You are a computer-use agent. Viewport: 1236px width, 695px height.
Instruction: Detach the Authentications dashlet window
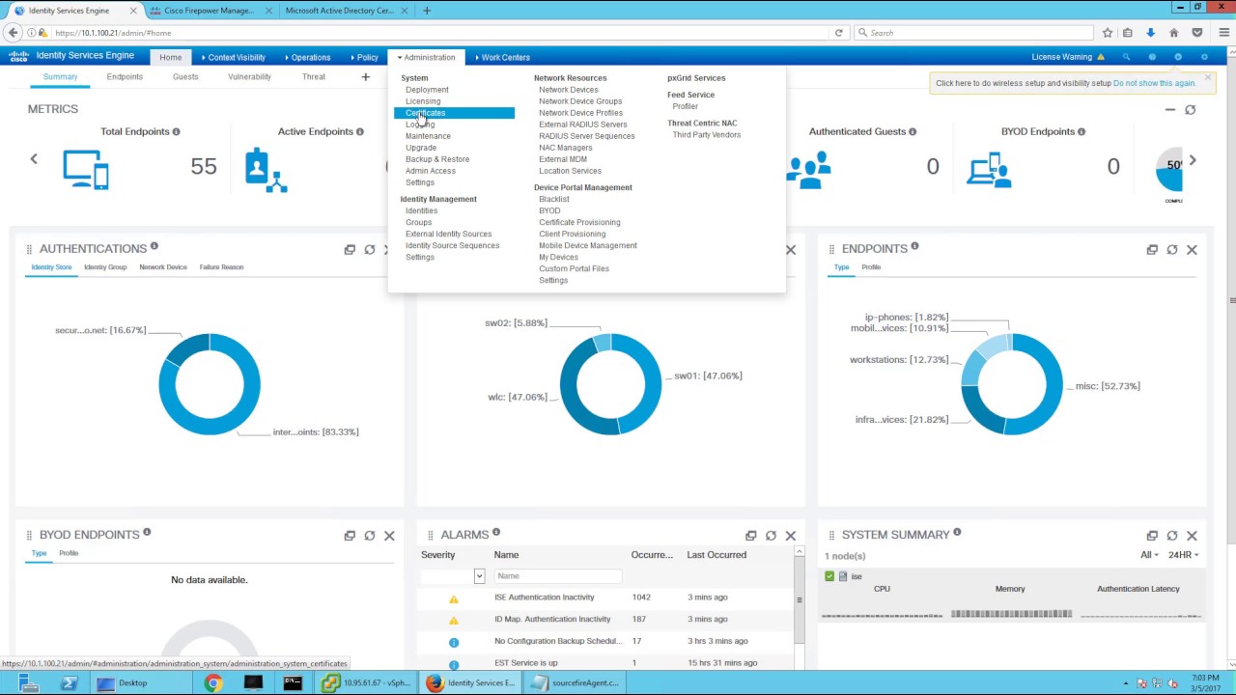pos(350,250)
